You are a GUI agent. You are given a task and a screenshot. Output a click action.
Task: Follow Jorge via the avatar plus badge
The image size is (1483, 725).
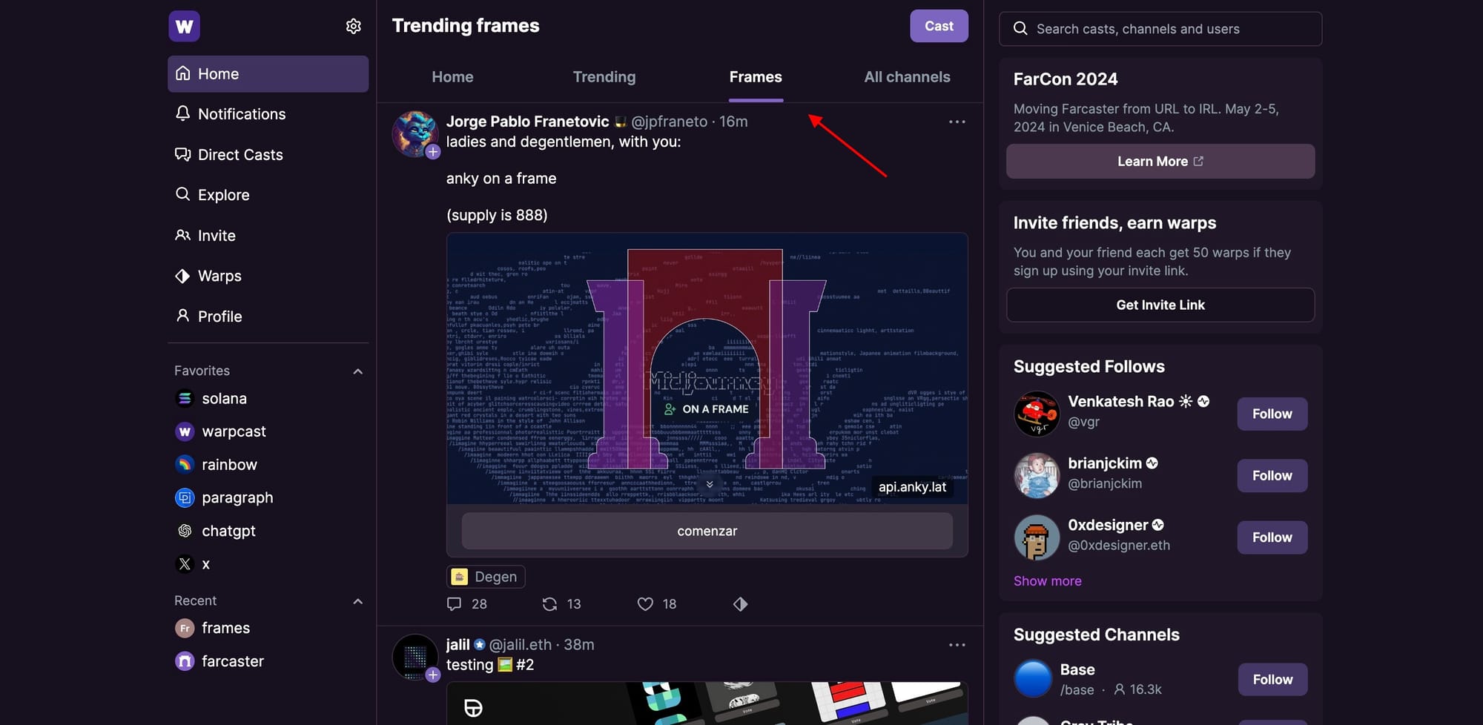pyautogui.click(x=433, y=152)
